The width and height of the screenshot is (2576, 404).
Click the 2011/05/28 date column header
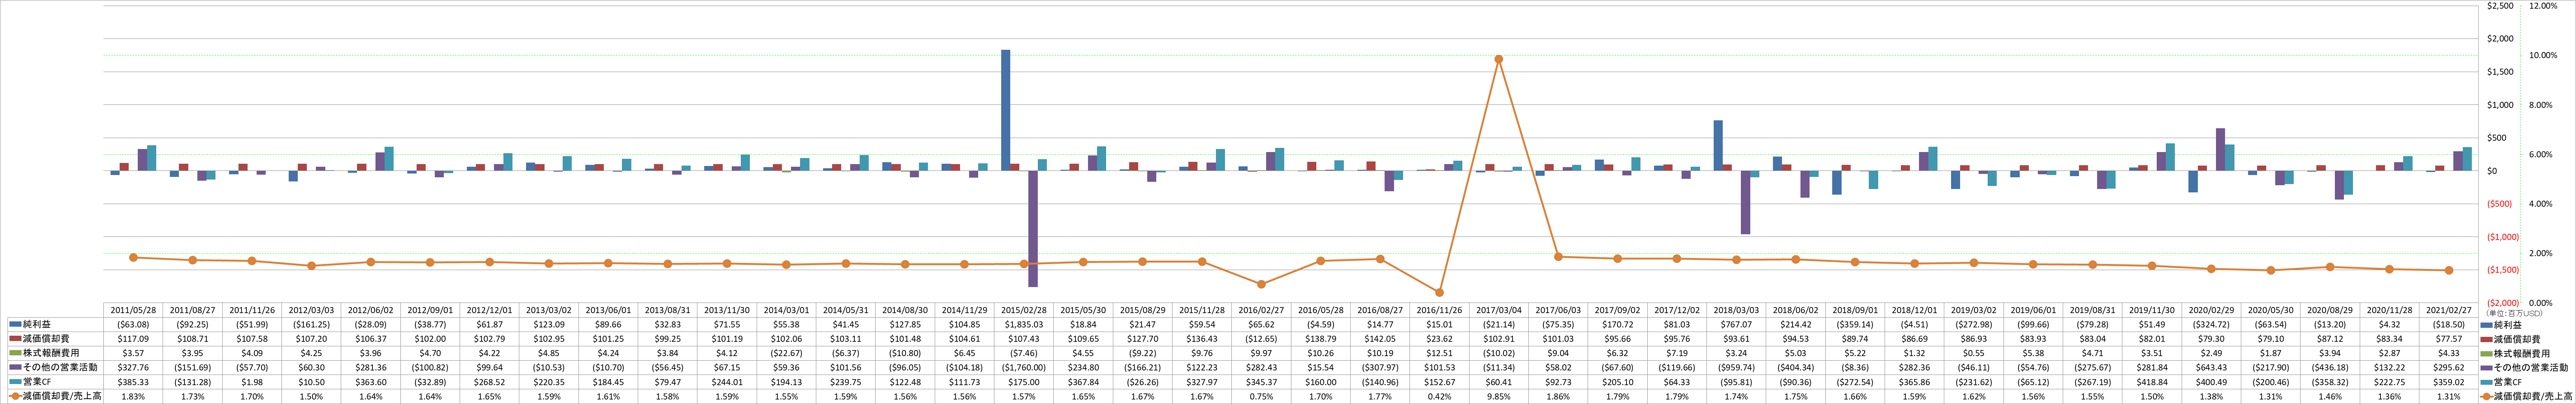[133, 310]
